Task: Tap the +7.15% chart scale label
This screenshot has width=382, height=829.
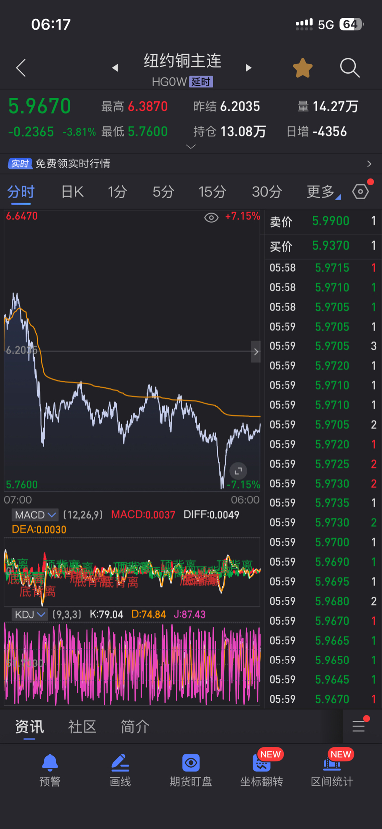Action: (x=242, y=216)
